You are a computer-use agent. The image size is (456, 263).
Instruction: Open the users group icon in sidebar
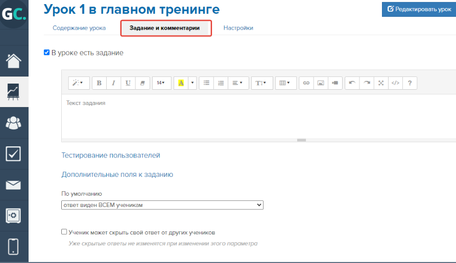14,123
